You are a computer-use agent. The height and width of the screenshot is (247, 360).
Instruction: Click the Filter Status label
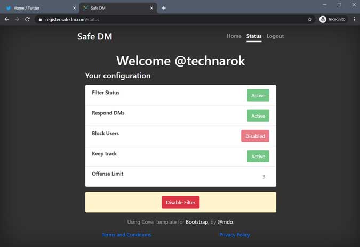pos(106,93)
